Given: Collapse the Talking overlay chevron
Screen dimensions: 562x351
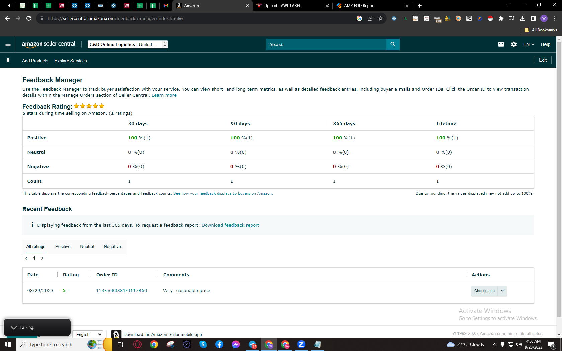Looking at the screenshot, I should coord(14,327).
